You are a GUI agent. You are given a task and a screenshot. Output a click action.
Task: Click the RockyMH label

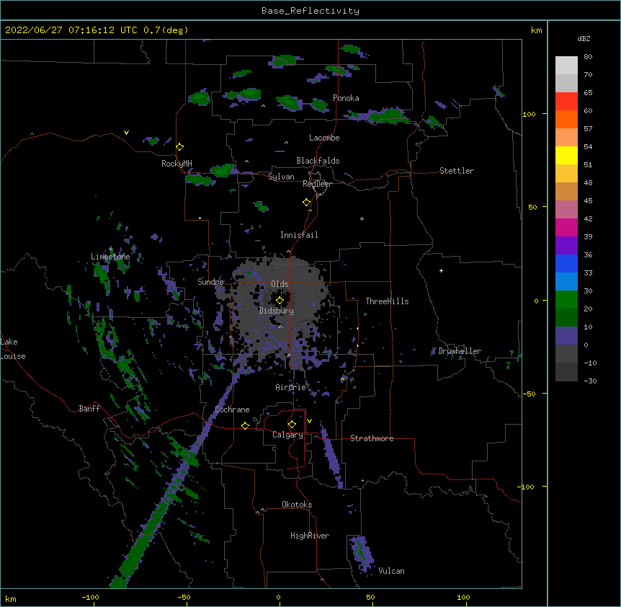point(177,164)
